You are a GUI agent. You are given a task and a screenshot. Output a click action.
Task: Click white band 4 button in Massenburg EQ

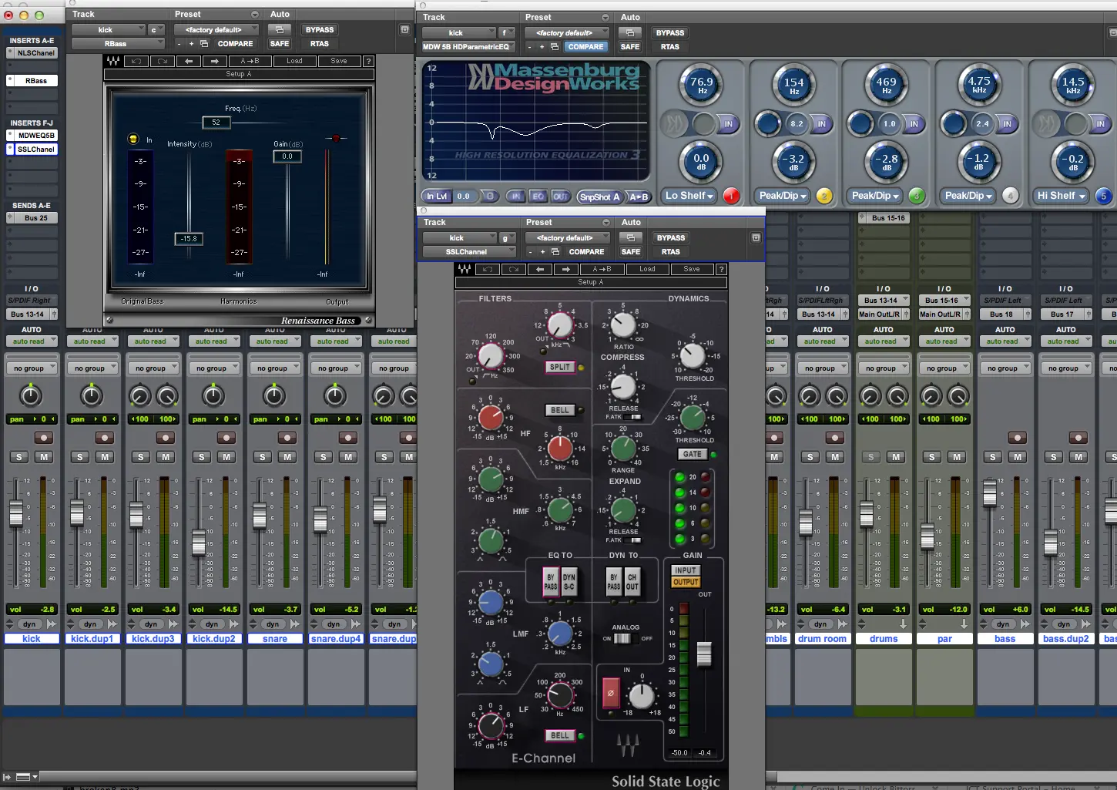(1010, 196)
